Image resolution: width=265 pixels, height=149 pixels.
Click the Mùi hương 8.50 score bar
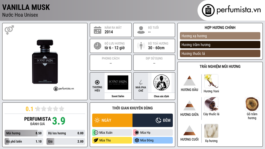click(24, 133)
